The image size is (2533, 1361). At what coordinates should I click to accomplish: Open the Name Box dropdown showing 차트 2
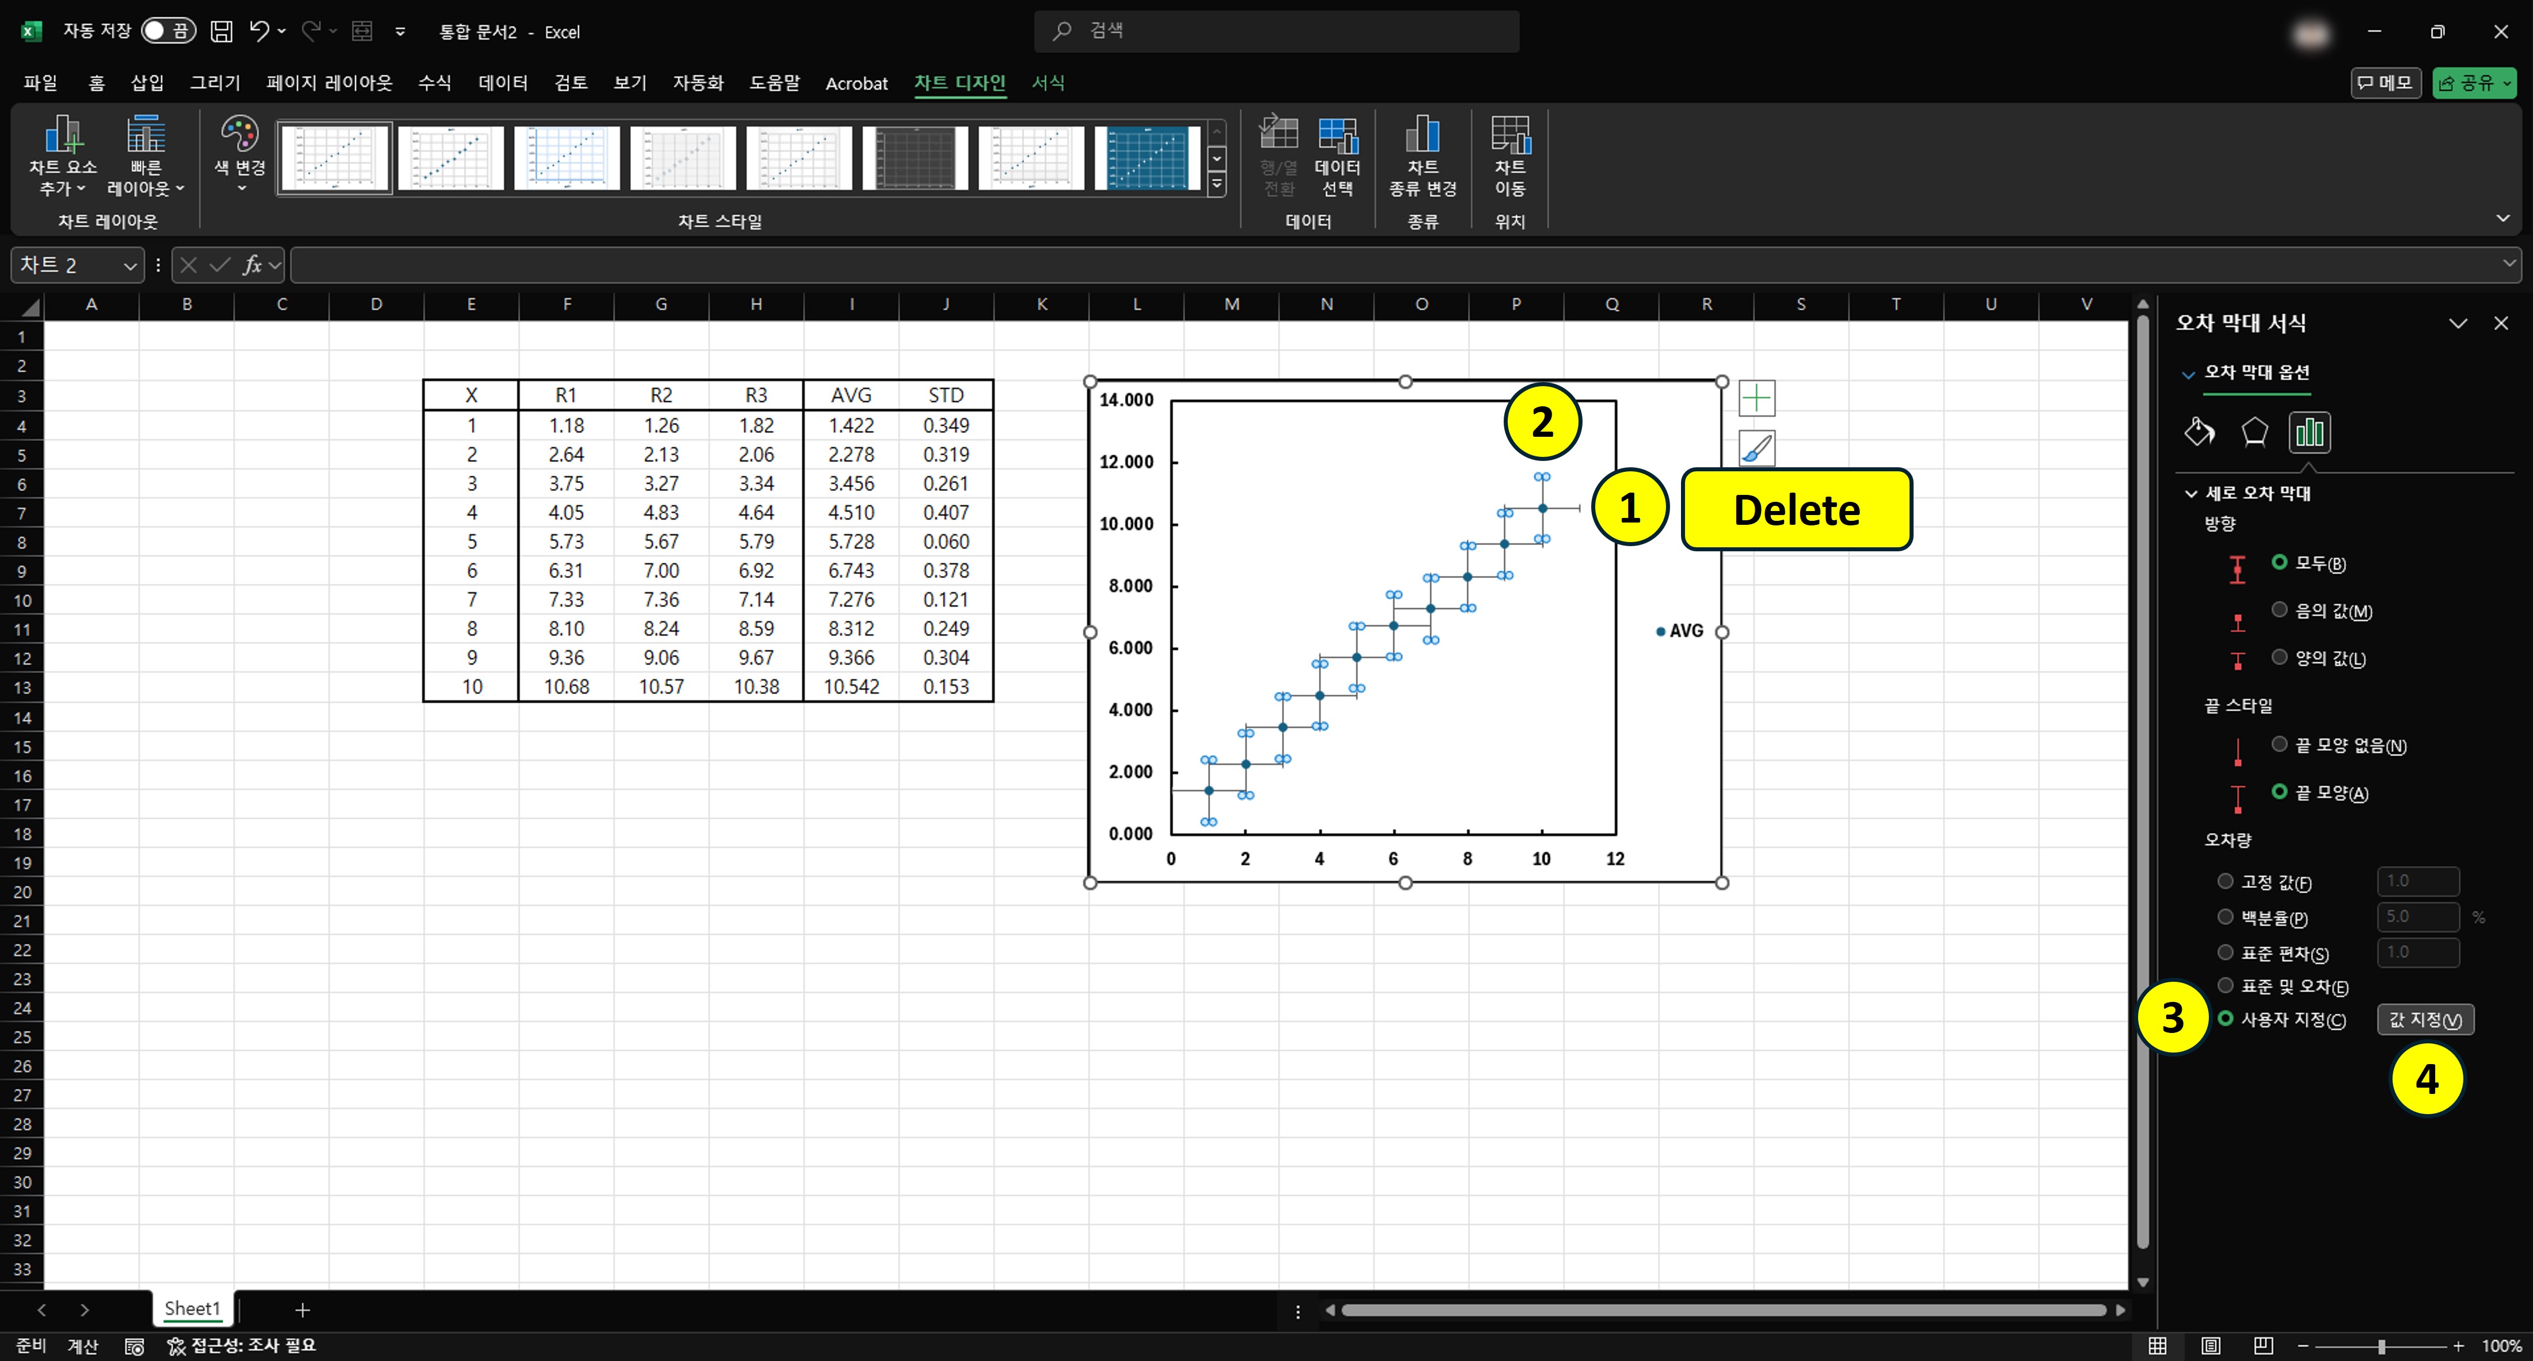point(130,265)
